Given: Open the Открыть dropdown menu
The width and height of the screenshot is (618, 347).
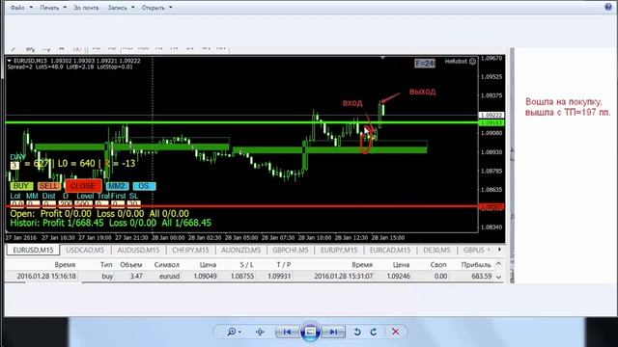Looking at the screenshot, I should pos(156,8).
